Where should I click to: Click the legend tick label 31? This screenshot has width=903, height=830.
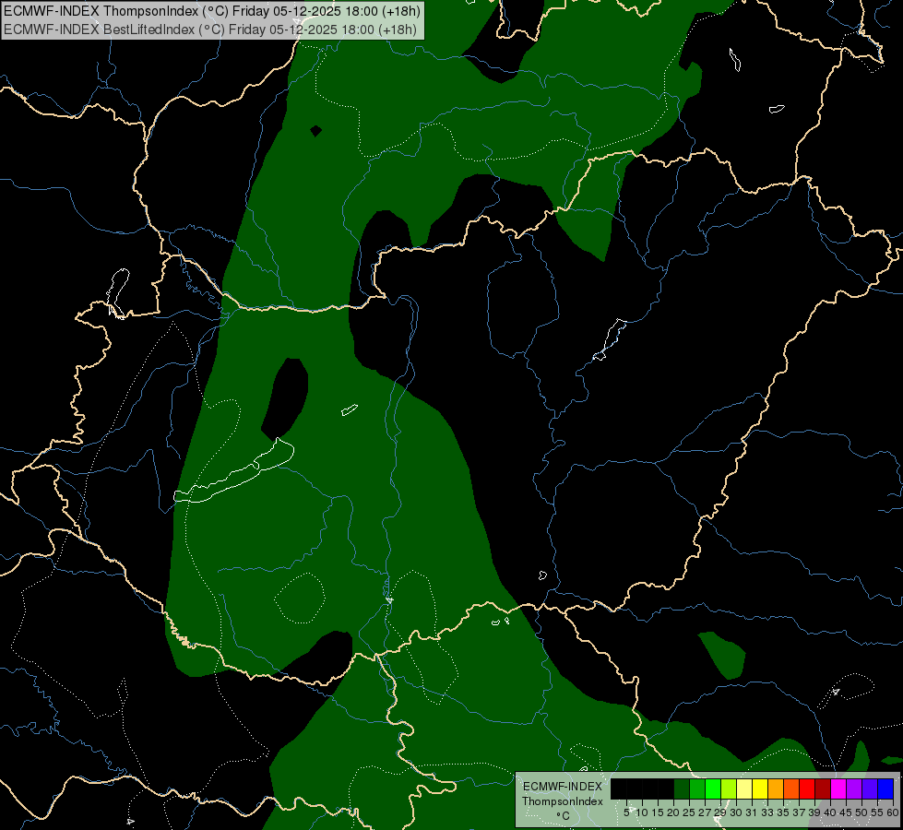point(752,812)
